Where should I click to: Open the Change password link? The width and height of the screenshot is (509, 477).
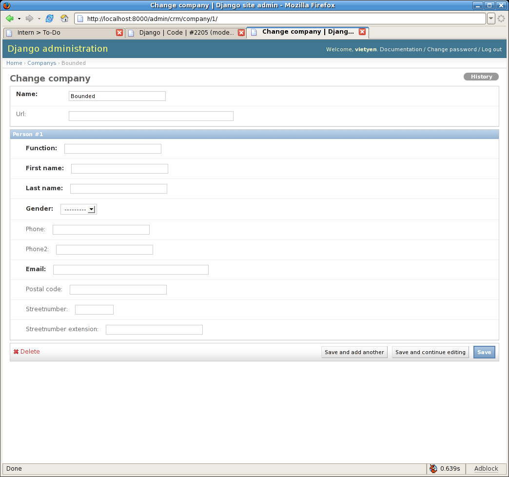(x=451, y=49)
